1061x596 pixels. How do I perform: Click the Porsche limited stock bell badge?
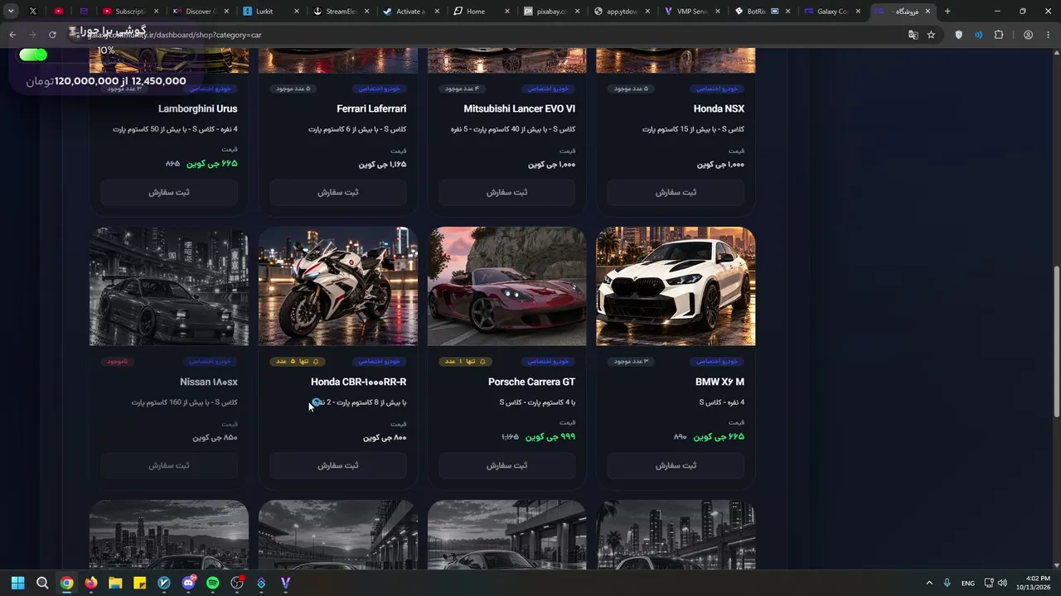463,361
